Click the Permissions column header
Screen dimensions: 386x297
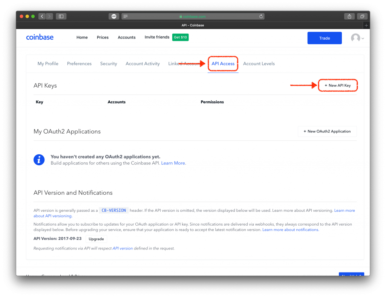(212, 102)
